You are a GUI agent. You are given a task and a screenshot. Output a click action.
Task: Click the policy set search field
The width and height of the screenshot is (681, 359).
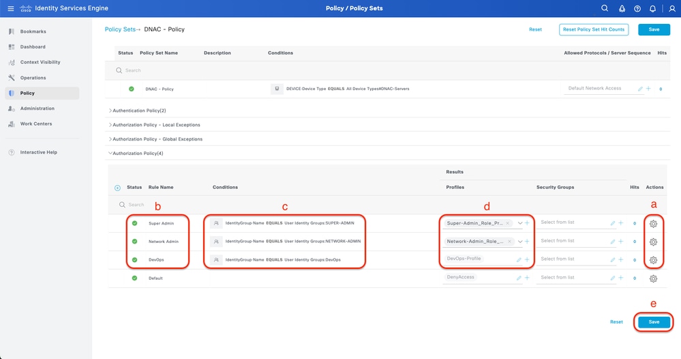[x=387, y=70]
